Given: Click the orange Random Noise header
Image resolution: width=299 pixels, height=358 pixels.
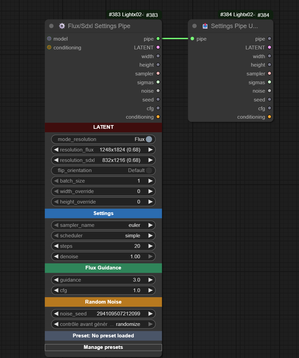Looking at the screenshot, I should pyautogui.click(x=103, y=302).
